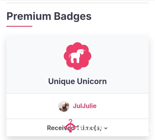
Task: Click the white unicorn figure inside badge
Action: 77,56
